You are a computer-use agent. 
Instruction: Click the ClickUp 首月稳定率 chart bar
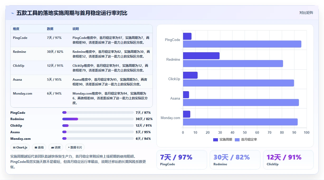[x=239, y=83]
